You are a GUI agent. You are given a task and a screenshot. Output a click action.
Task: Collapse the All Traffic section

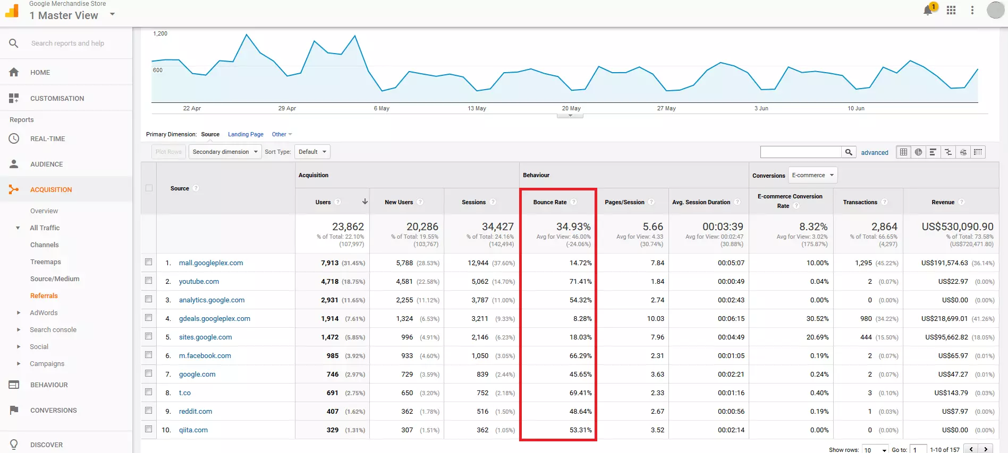pyautogui.click(x=18, y=228)
